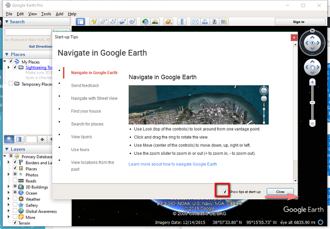Open the Tools menu
The height and width of the screenshot is (229, 330).
click(46, 14)
